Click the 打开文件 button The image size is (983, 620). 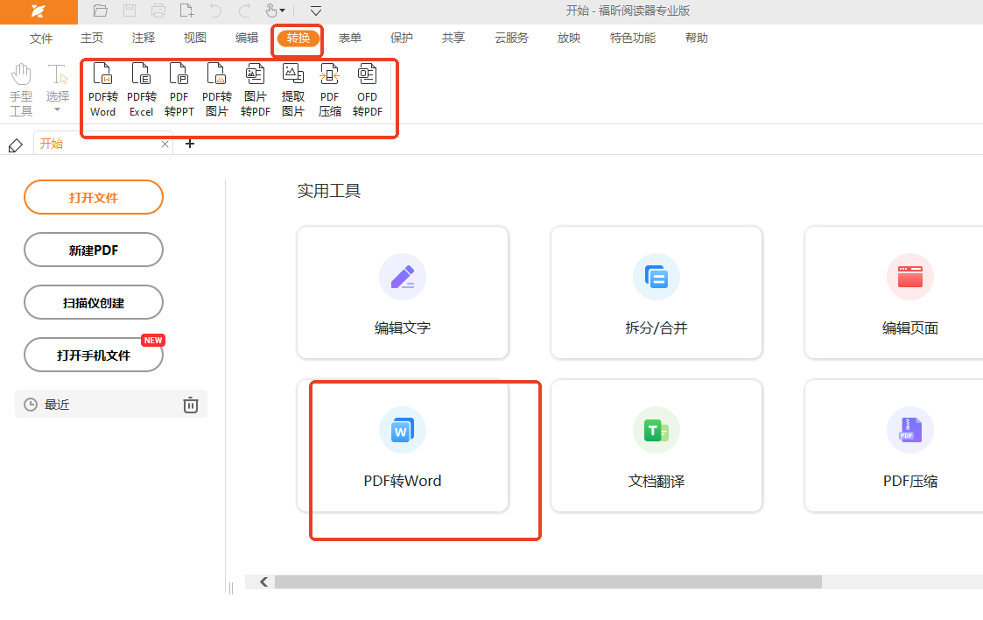pyautogui.click(x=94, y=198)
